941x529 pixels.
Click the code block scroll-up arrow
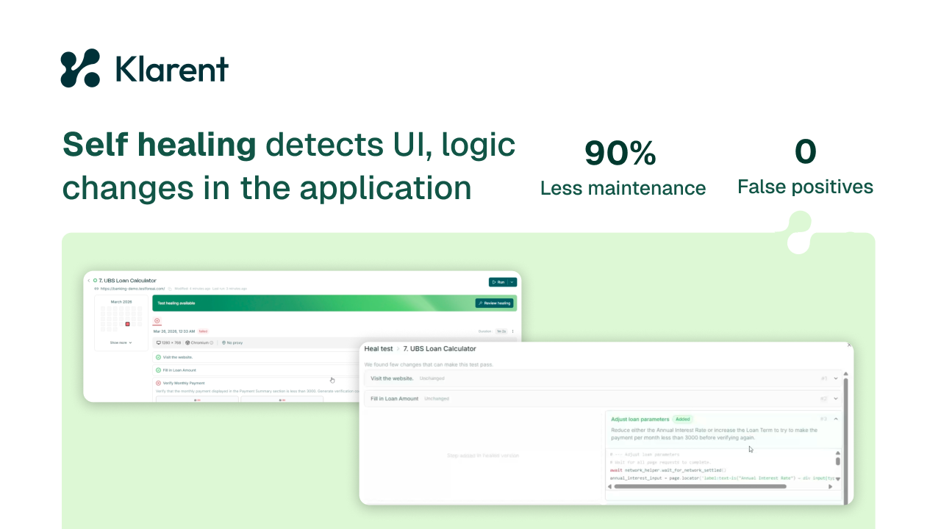[x=838, y=454]
